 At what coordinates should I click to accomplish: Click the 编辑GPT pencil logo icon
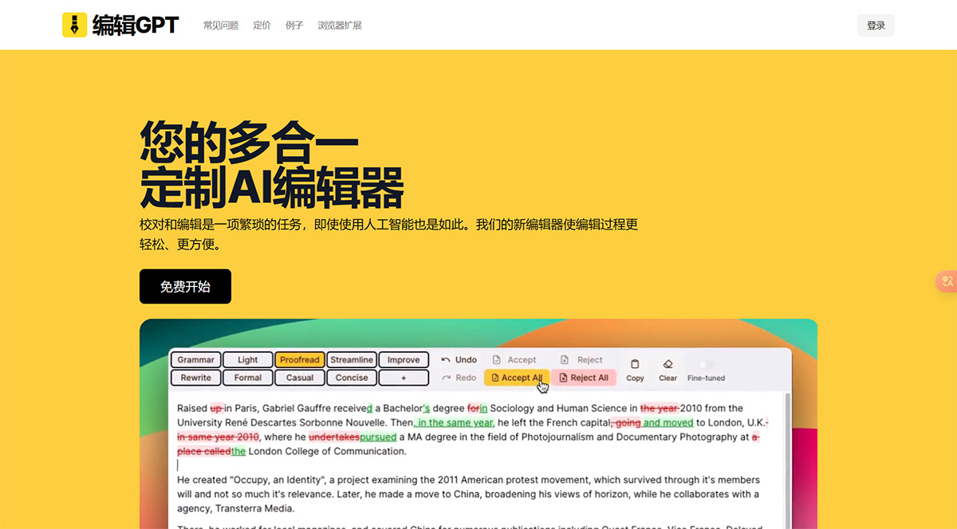coord(73,25)
